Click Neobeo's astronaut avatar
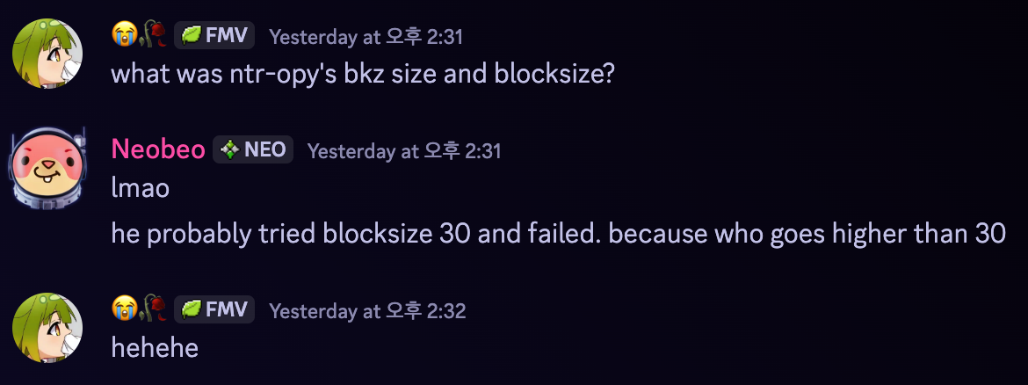 point(47,167)
